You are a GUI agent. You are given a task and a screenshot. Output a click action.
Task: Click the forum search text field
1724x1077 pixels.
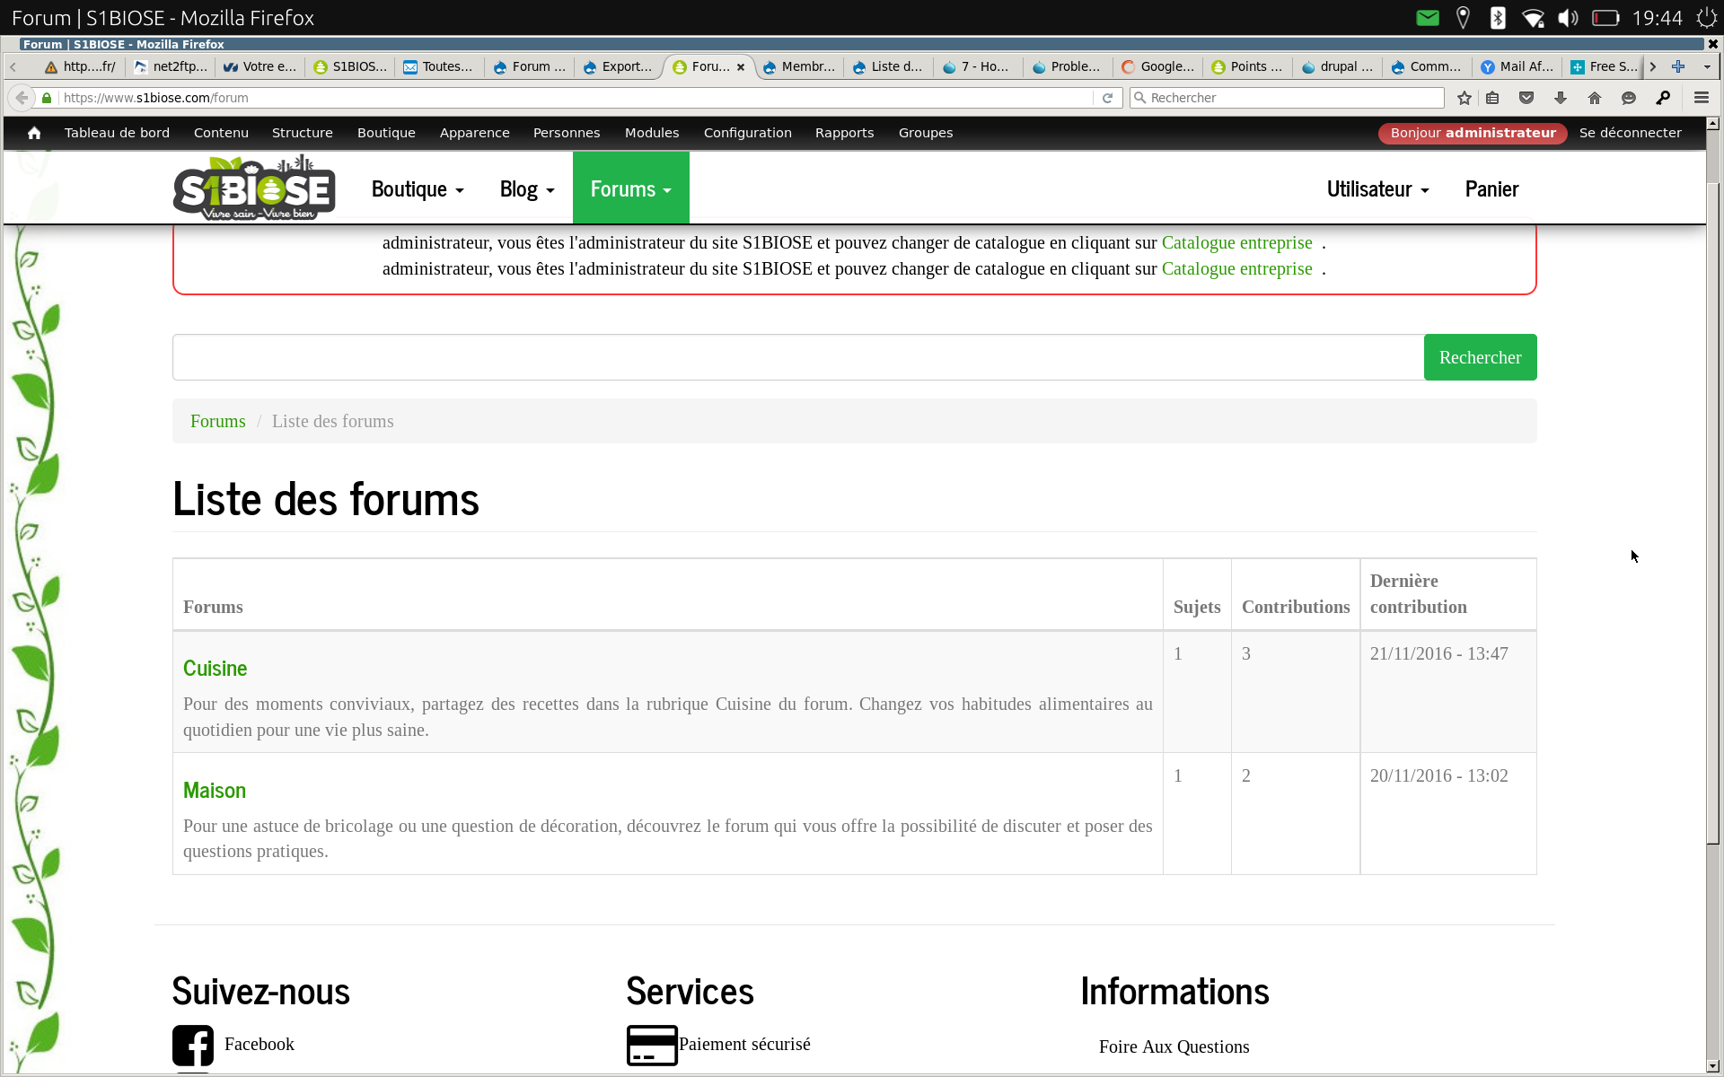pyautogui.click(x=798, y=357)
